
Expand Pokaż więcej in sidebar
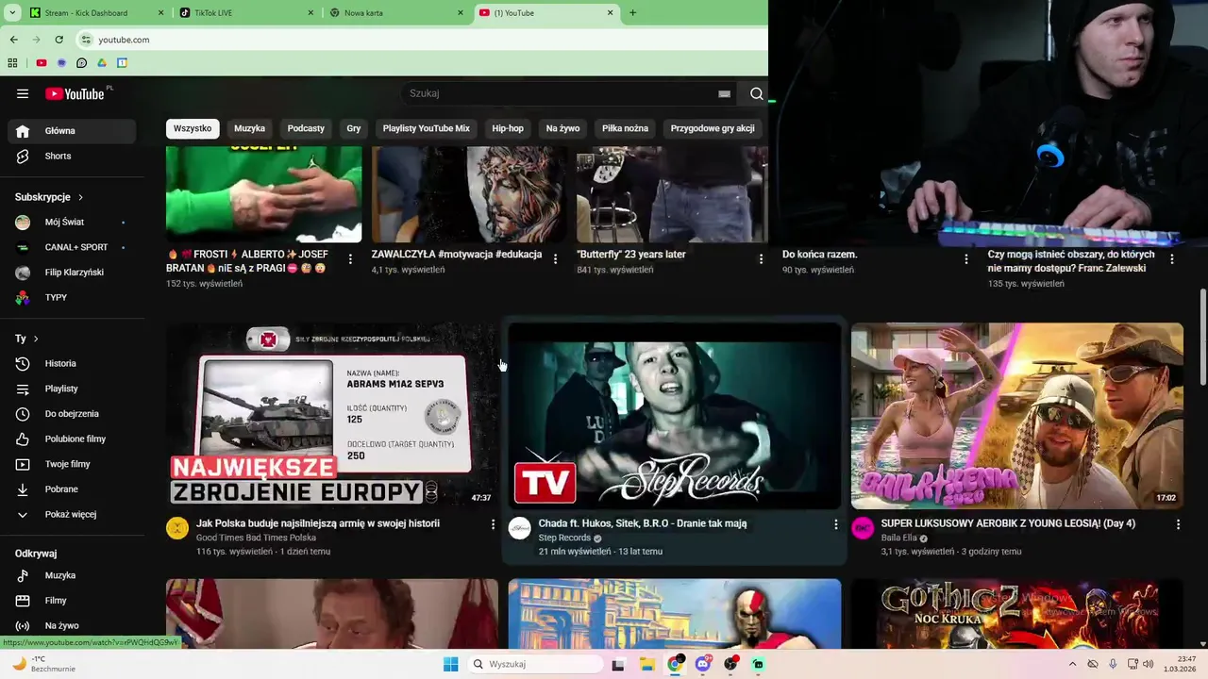click(72, 515)
